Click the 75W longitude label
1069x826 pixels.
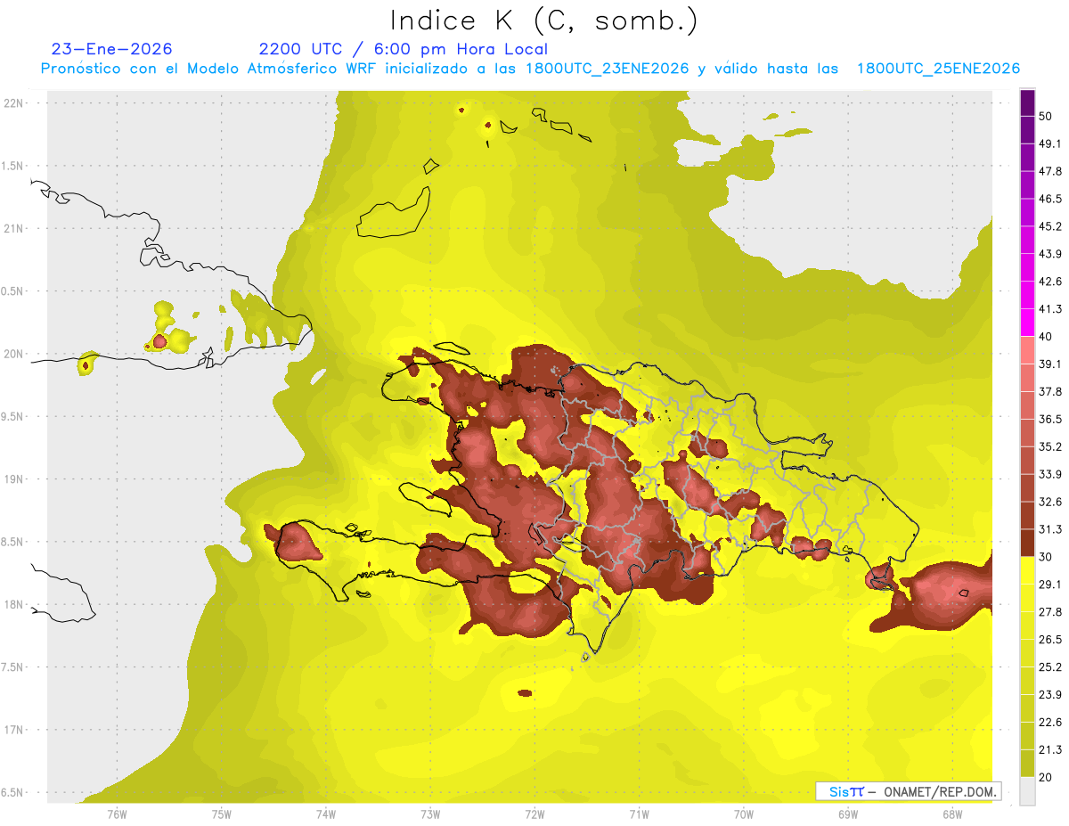(222, 814)
